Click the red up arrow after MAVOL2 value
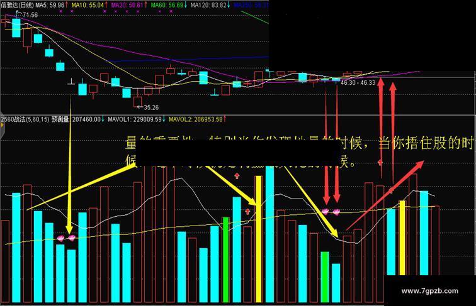Image resolution: width=476 pixels, height=306 pixels. point(225,119)
